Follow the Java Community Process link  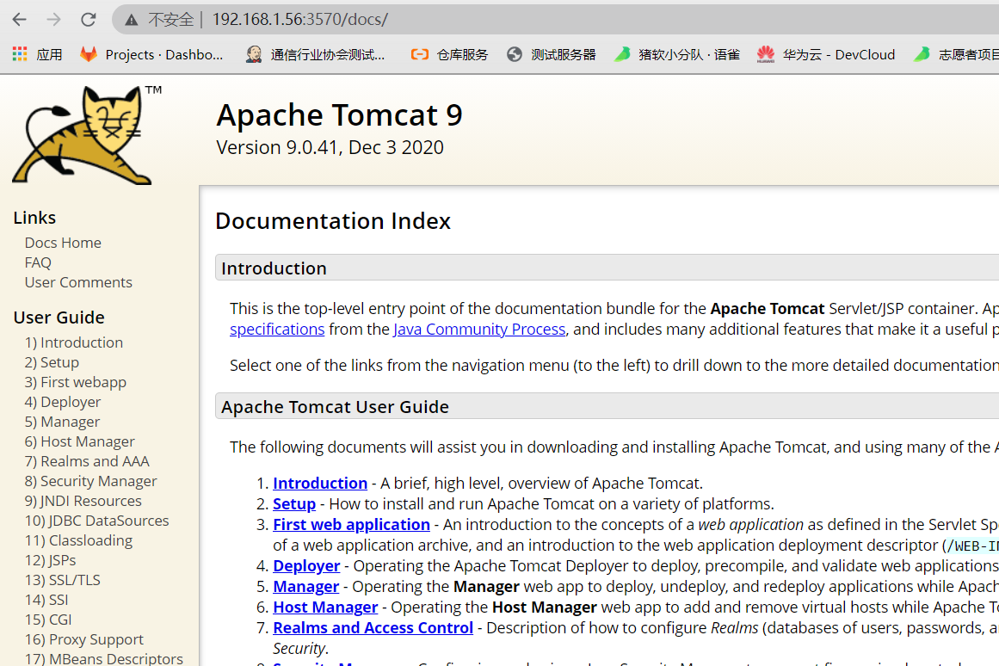point(479,329)
